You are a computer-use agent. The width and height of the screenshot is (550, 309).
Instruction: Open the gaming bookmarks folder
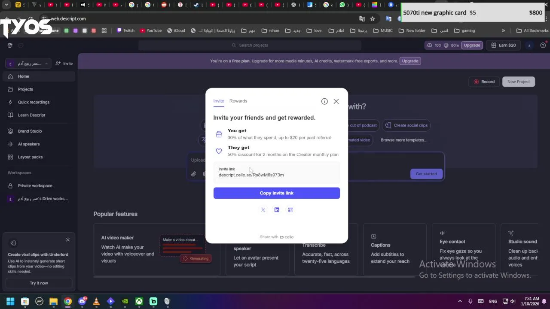[464, 31]
